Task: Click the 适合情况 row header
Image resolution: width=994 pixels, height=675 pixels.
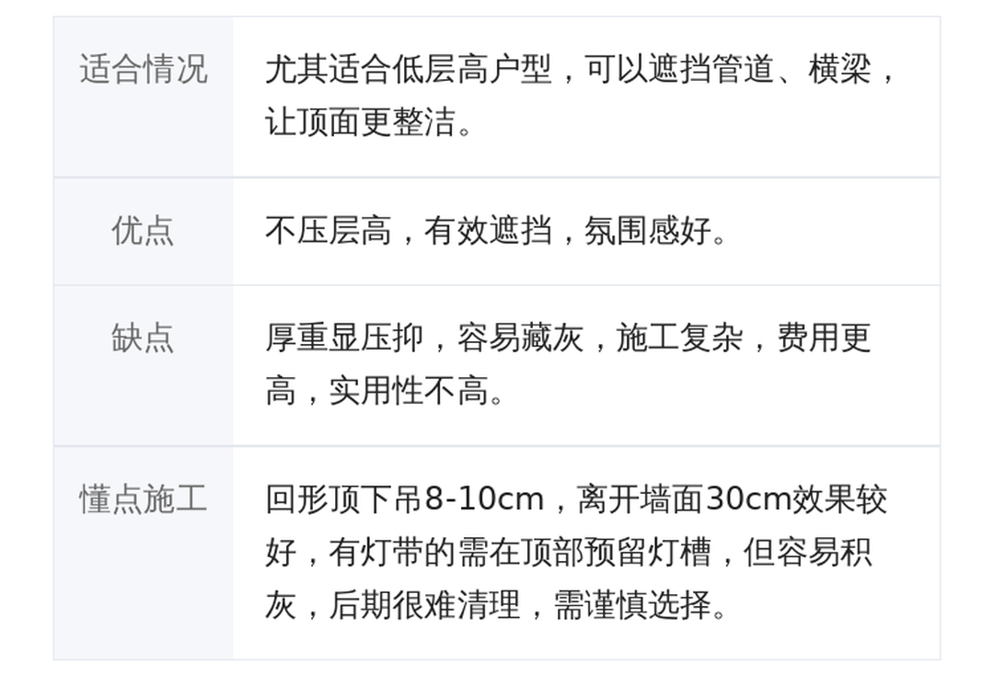Action: (144, 70)
